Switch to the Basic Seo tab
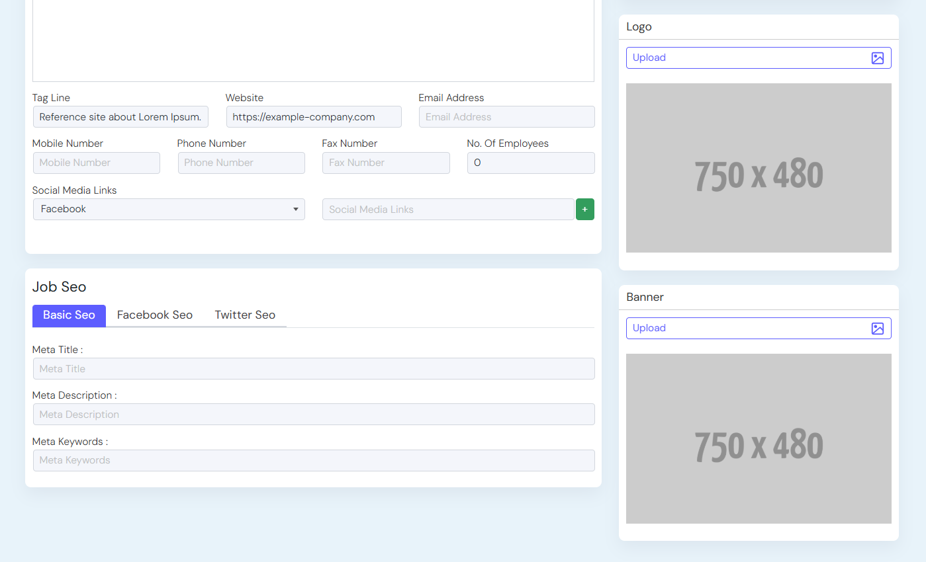This screenshot has width=926, height=562. [69, 315]
